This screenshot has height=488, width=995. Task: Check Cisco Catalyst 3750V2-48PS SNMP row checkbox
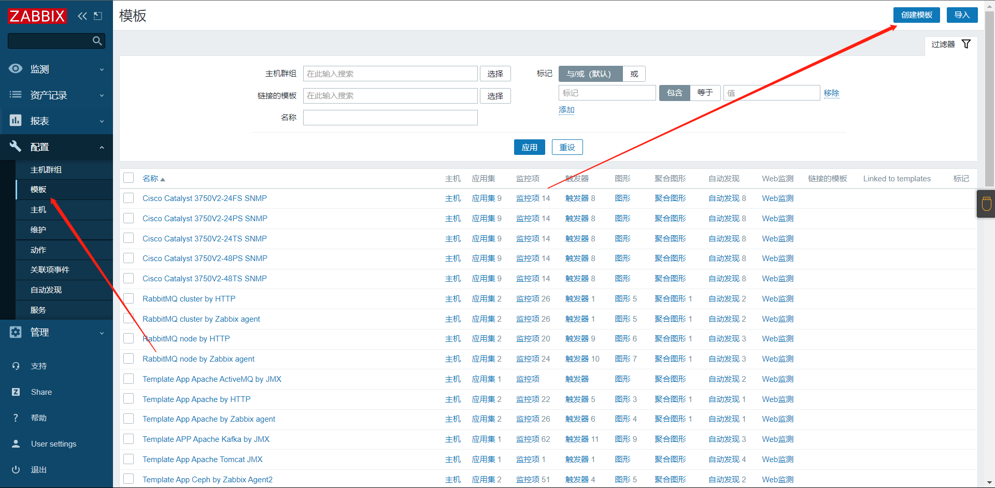129,258
